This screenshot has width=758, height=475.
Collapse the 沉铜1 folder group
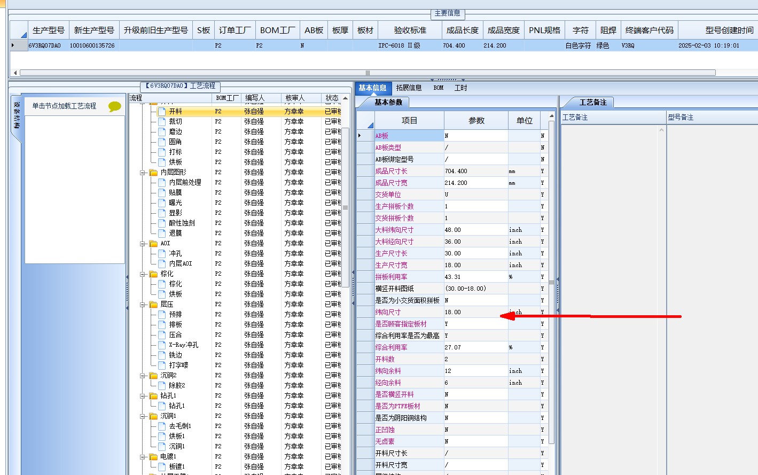coord(143,416)
